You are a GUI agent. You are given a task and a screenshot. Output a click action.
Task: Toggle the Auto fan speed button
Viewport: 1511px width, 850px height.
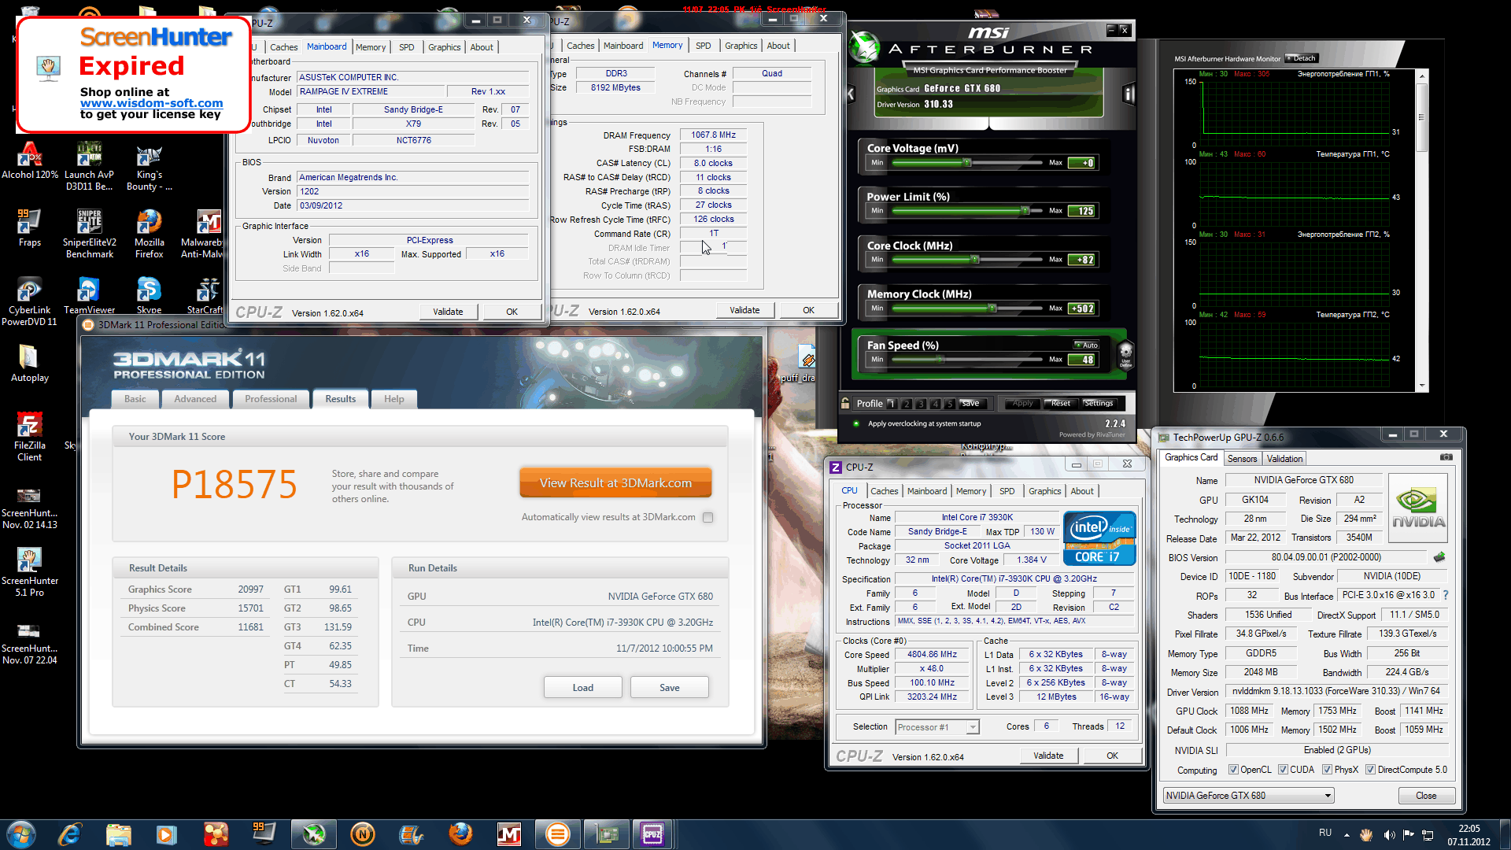click(1087, 346)
